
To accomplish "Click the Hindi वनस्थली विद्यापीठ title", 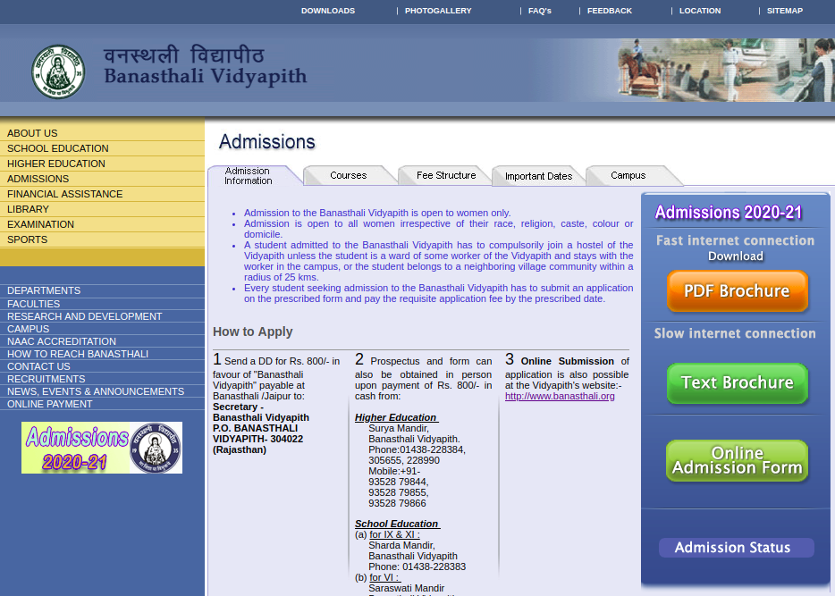I will (184, 55).
